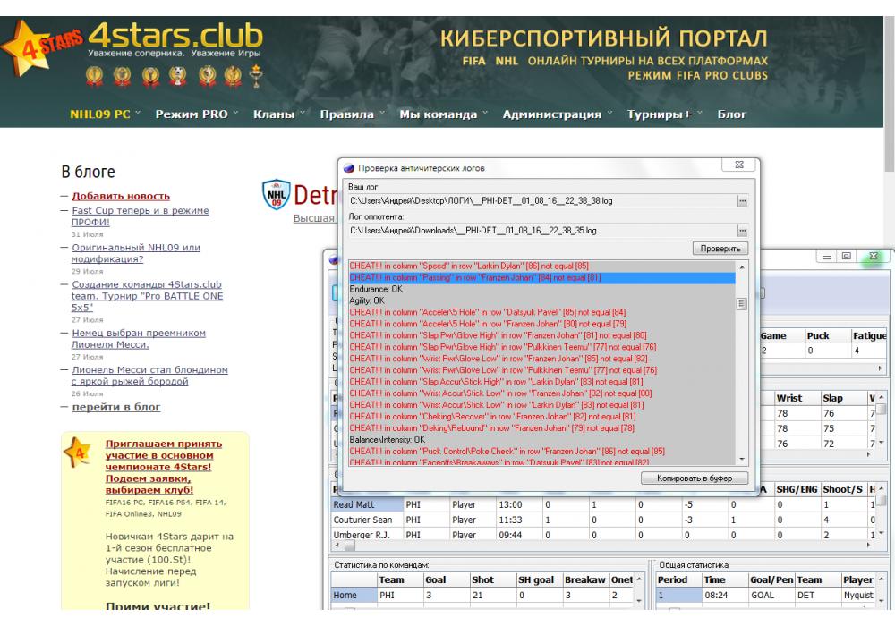The height and width of the screenshot is (626, 895).
Task: Click the yellow star promo icon
Action: point(78,453)
